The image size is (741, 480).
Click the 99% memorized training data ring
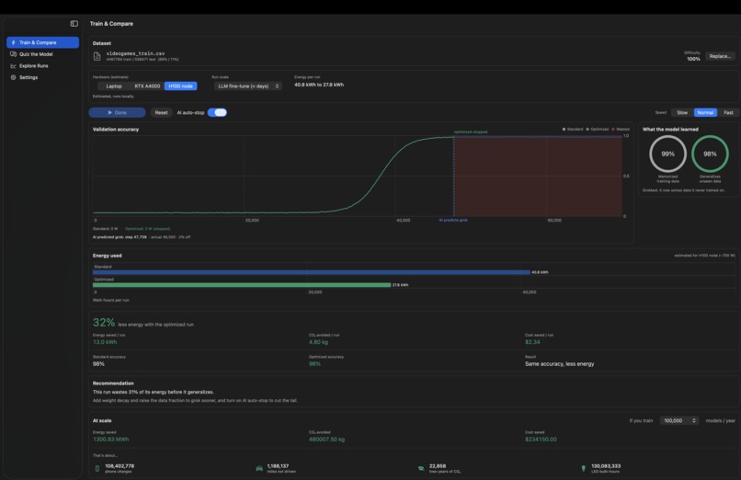(x=667, y=154)
